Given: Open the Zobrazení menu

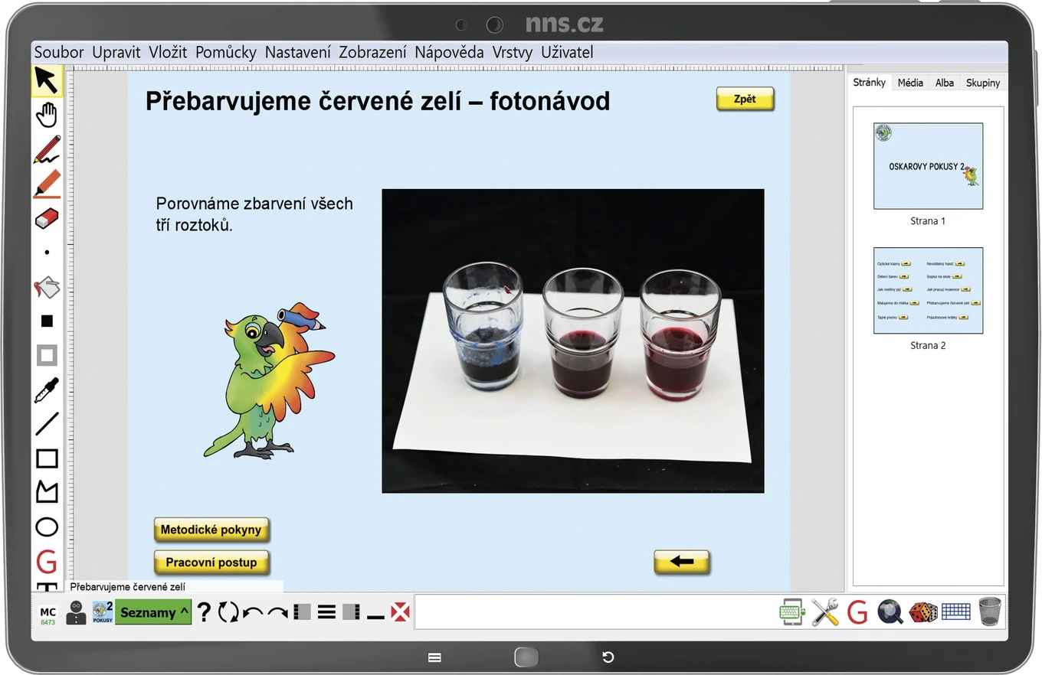Looking at the screenshot, I should 372,52.
